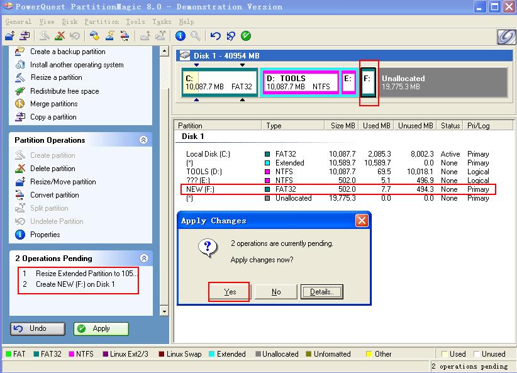Click Details button in Apply Changes dialog
The height and width of the screenshot is (373, 517).
322,292
